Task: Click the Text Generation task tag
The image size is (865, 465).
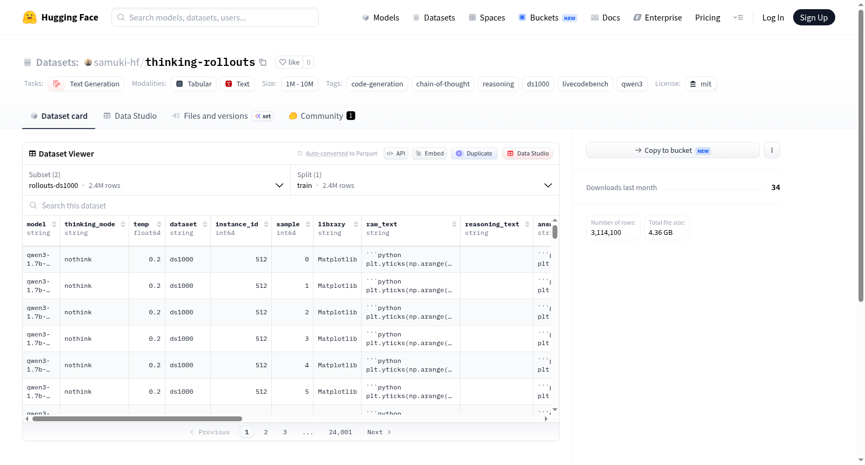Action: pyautogui.click(x=86, y=84)
